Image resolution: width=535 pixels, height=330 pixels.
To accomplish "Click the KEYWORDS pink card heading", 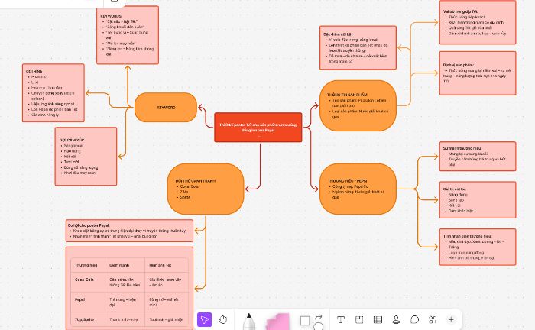I will 111,16.
